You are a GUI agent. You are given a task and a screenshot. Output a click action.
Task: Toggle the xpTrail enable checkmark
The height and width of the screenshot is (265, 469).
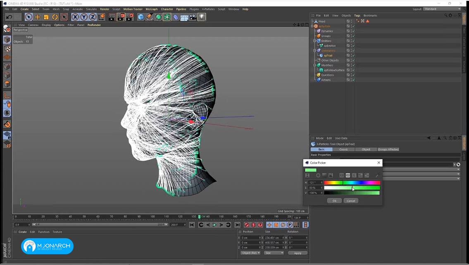pyautogui.click(x=353, y=56)
